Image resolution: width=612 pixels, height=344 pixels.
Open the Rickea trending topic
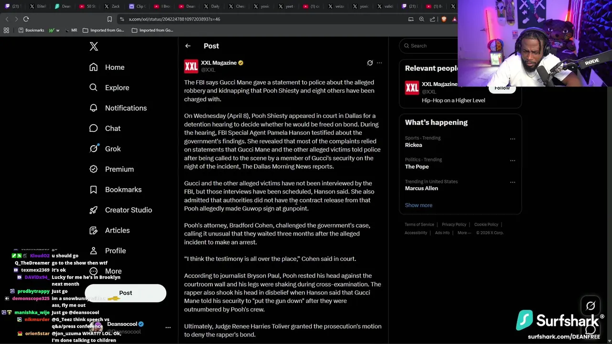[x=413, y=145]
